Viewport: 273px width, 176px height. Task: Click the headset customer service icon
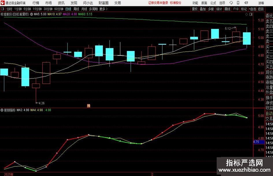231,3
